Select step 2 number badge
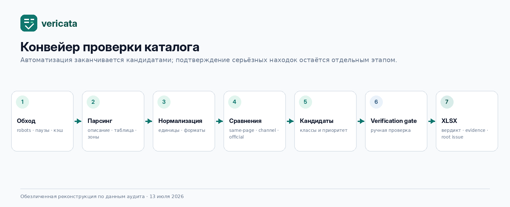 tap(93, 102)
